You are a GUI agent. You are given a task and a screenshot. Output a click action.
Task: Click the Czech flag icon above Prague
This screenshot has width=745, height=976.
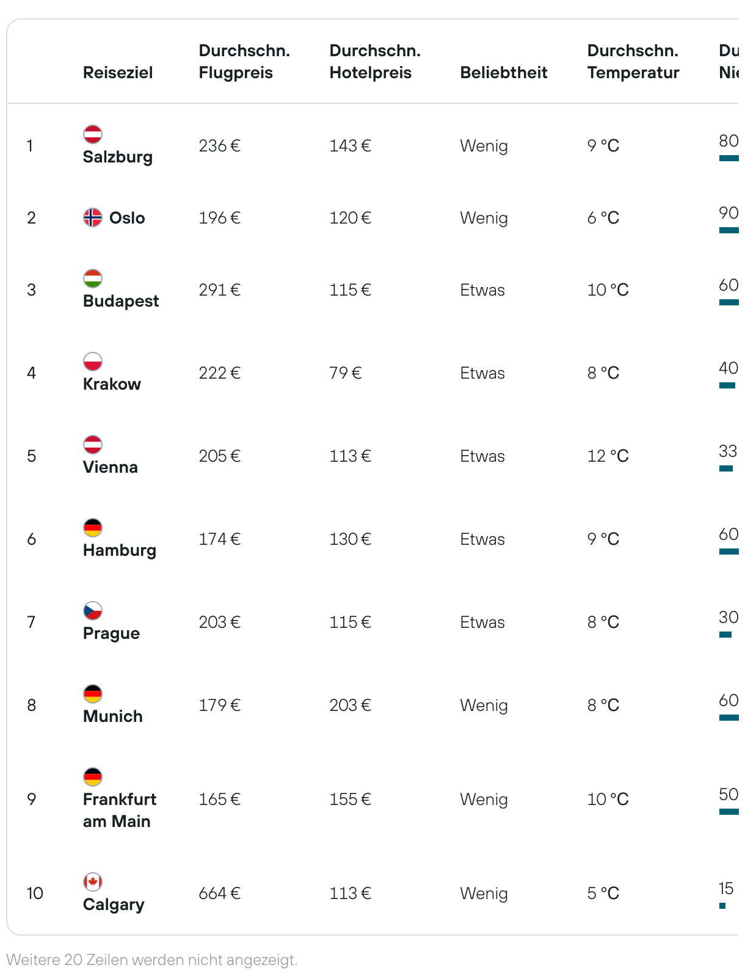point(93,611)
